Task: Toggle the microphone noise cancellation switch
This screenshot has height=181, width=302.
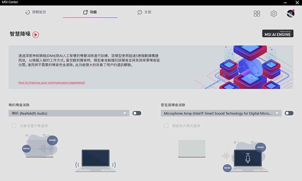Action: (289, 113)
